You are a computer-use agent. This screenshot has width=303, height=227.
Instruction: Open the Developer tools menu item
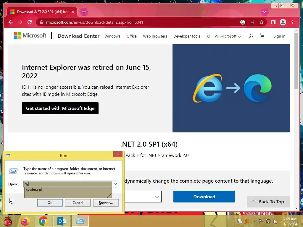[x=187, y=36]
